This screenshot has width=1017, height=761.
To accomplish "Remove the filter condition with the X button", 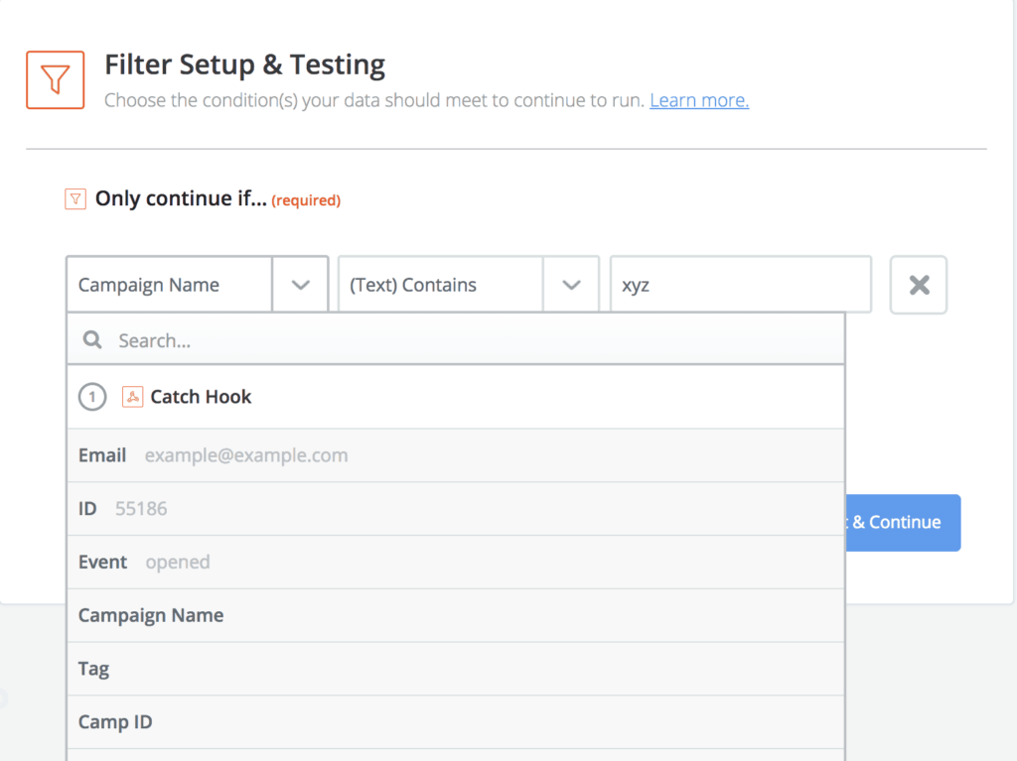I will click(x=919, y=285).
